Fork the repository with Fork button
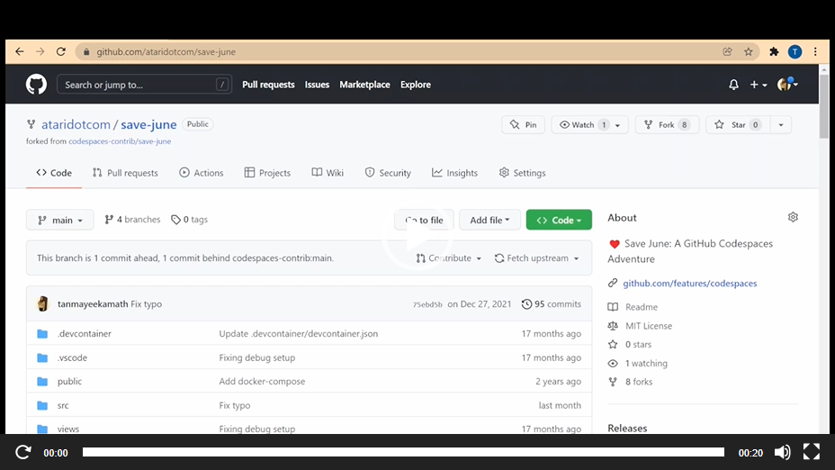This screenshot has height=470, width=835. (x=667, y=124)
